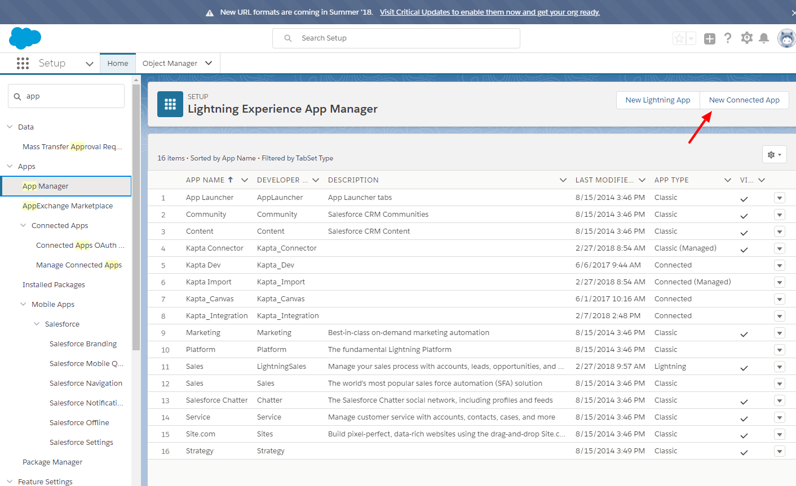This screenshot has width=796, height=486.
Task: Click the Search Setup input field
Action: click(396, 38)
